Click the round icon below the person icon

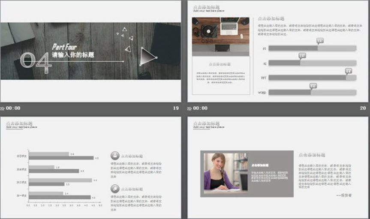point(115,189)
